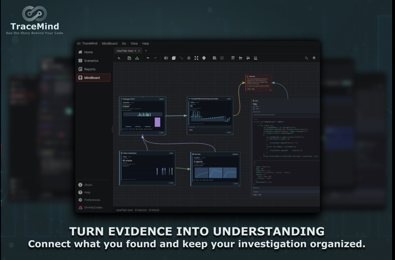Open the MindBoard menu in menu bar
The height and width of the screenshot is (260, 395).
click(x=109, y=43)
